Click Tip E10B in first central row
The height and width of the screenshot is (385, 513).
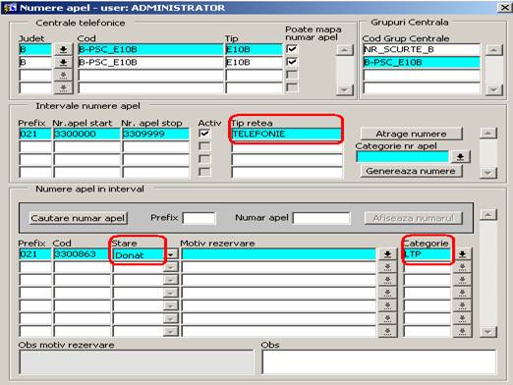[x=254, y=50]
